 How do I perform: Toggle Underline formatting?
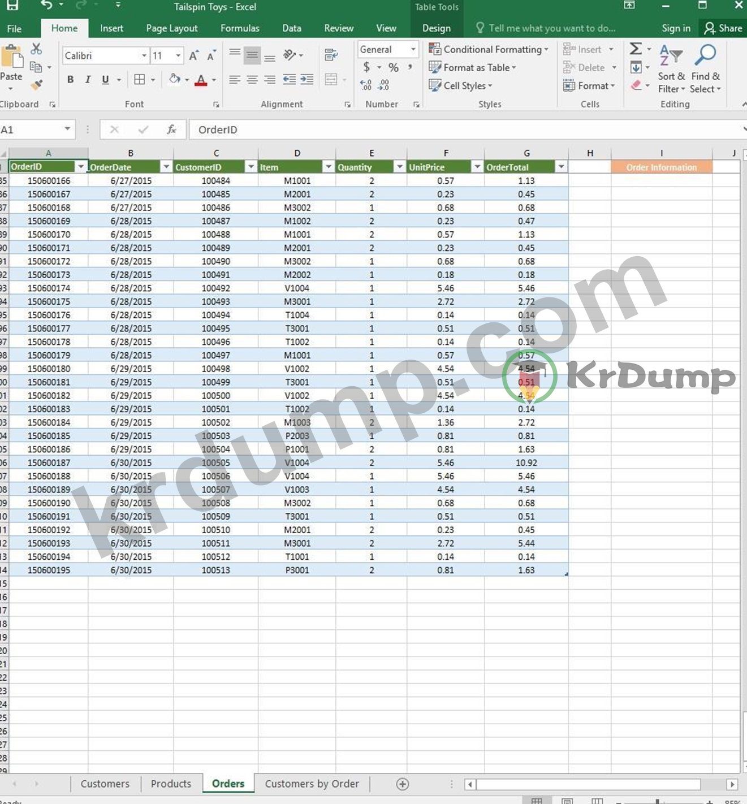click(105, 80)
